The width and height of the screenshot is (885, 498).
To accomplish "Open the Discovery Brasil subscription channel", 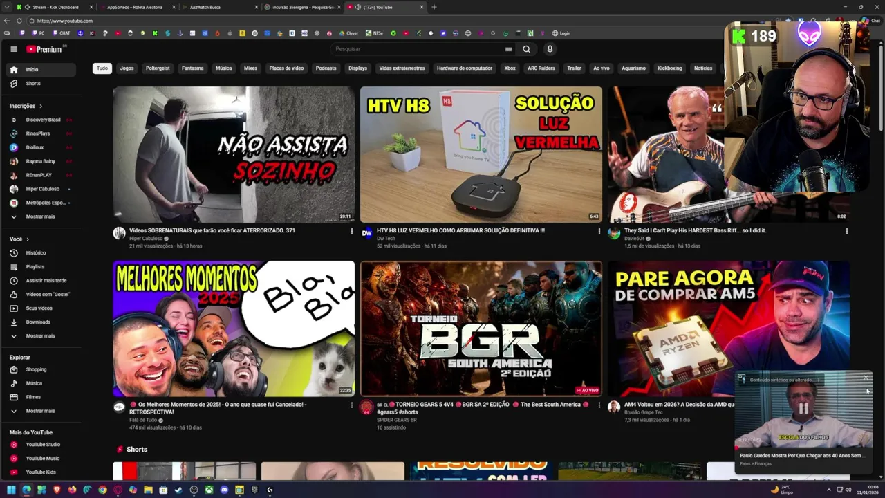I will pos(41,120).
